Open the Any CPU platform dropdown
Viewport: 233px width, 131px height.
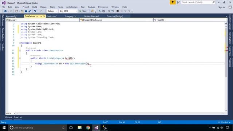[x=76, y=11]
